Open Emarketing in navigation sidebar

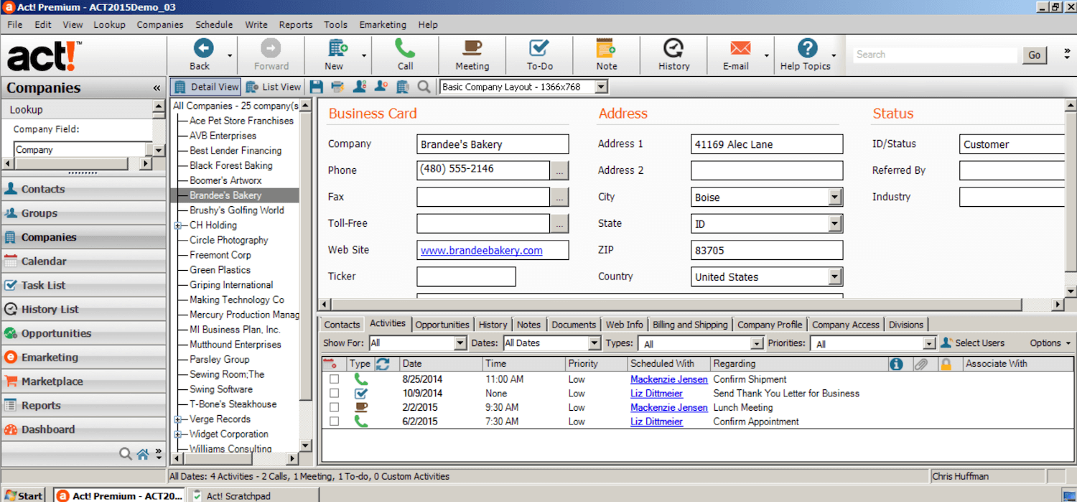(x=83, y=357)
